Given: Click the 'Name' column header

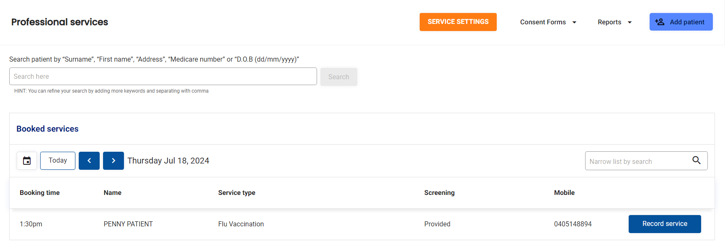Looking at the screenshot, I should tap(113, 193).
